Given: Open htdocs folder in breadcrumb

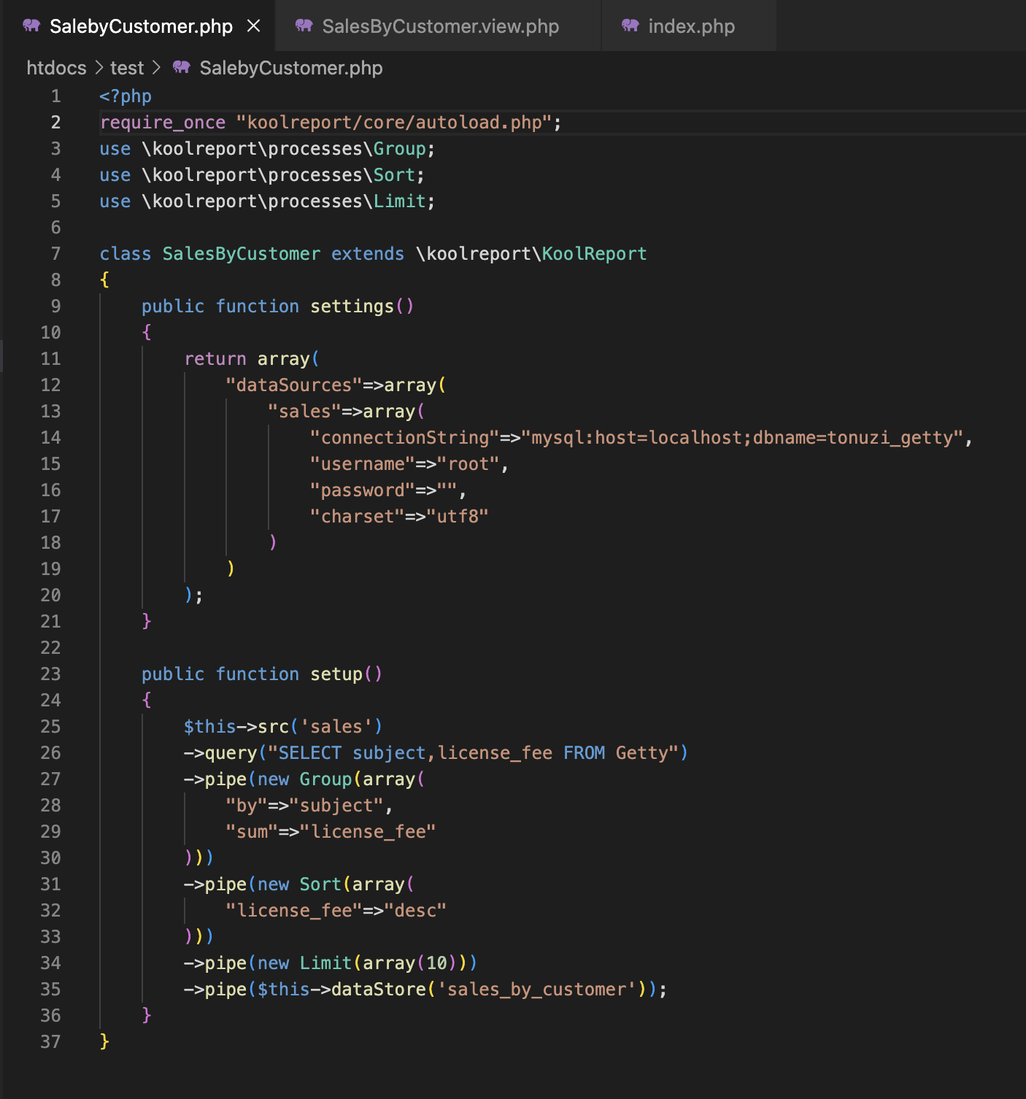Looking at the screenshot, I should pyautogui.click(x=56, y=68).
